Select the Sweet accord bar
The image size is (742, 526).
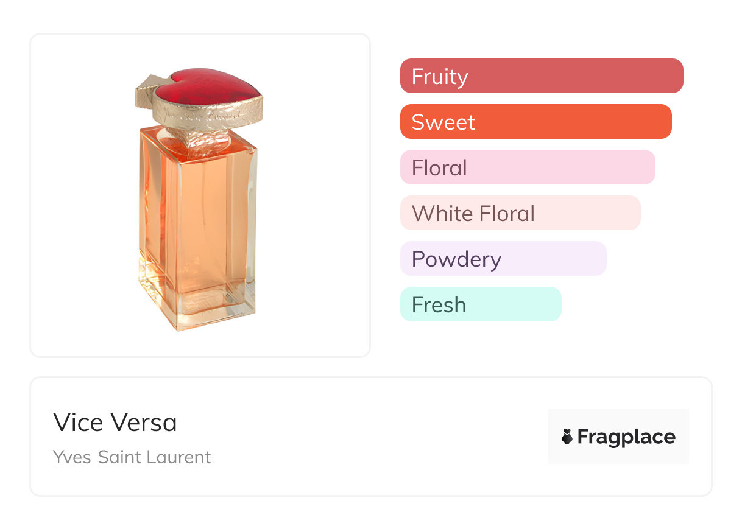pyautogui.click(x=535, y=122)
